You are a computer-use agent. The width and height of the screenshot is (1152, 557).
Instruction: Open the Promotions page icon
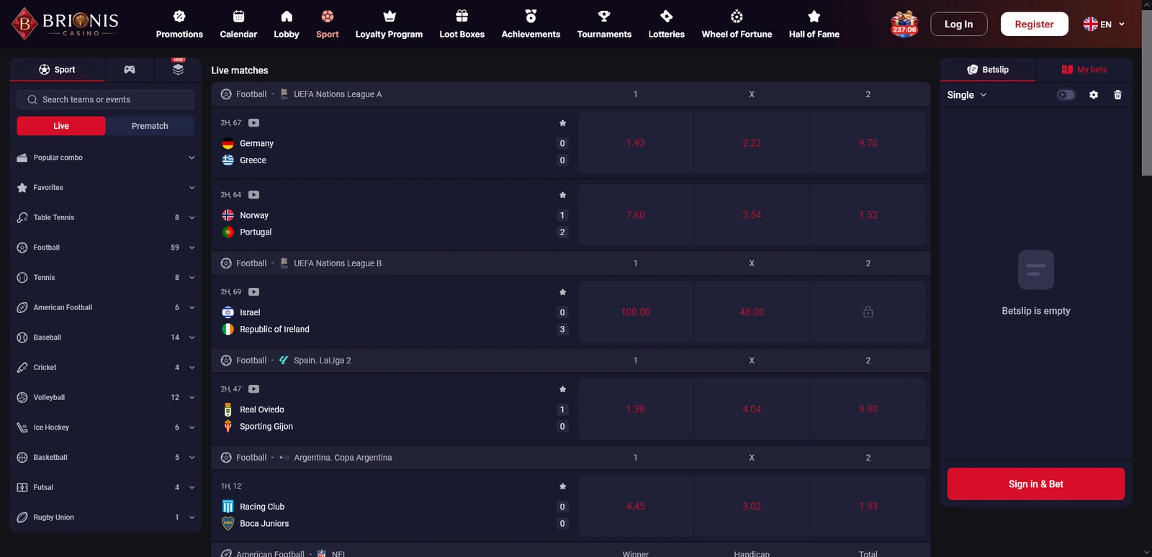pyautogui.click(x=179, y=16)
